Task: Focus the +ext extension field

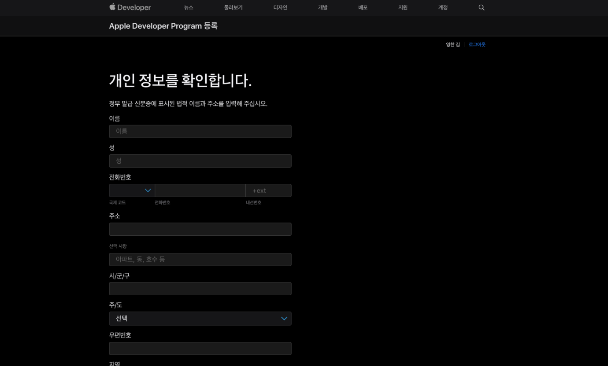Action: click(268, 190)
